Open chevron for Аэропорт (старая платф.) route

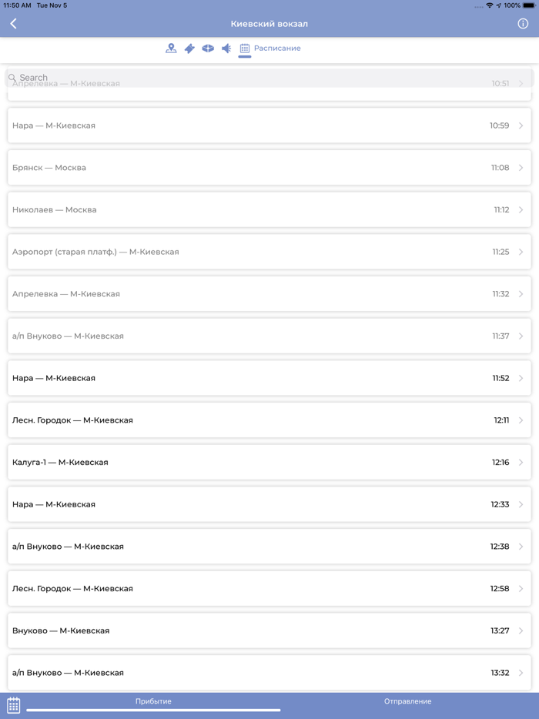[521, 251]
